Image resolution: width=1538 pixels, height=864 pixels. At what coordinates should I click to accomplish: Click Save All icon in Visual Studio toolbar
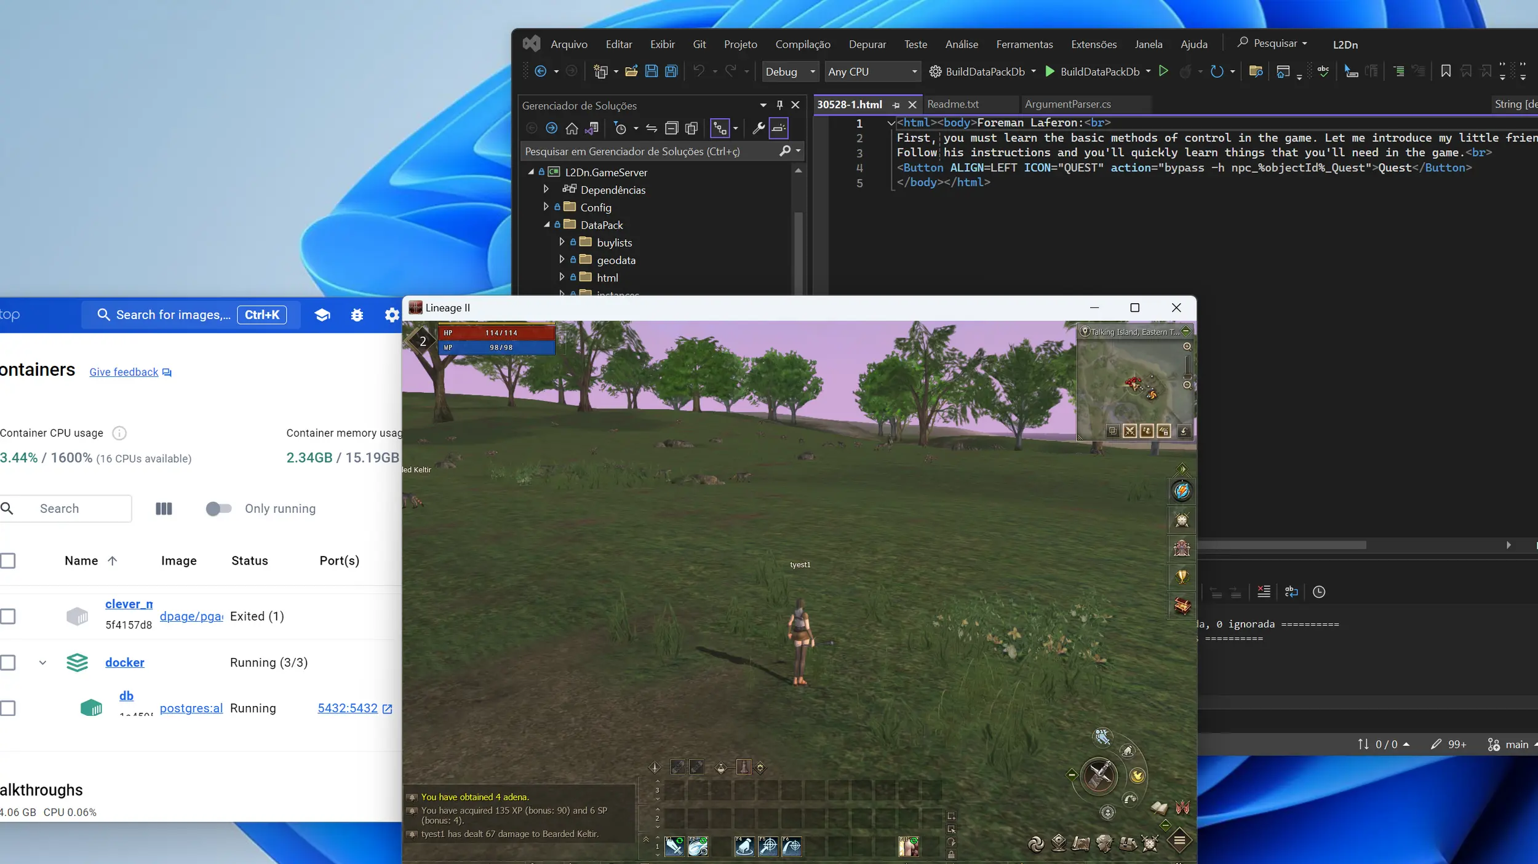click(x=671, y=71)
